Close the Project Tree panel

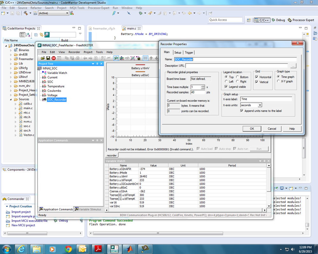tap(102, 64)
